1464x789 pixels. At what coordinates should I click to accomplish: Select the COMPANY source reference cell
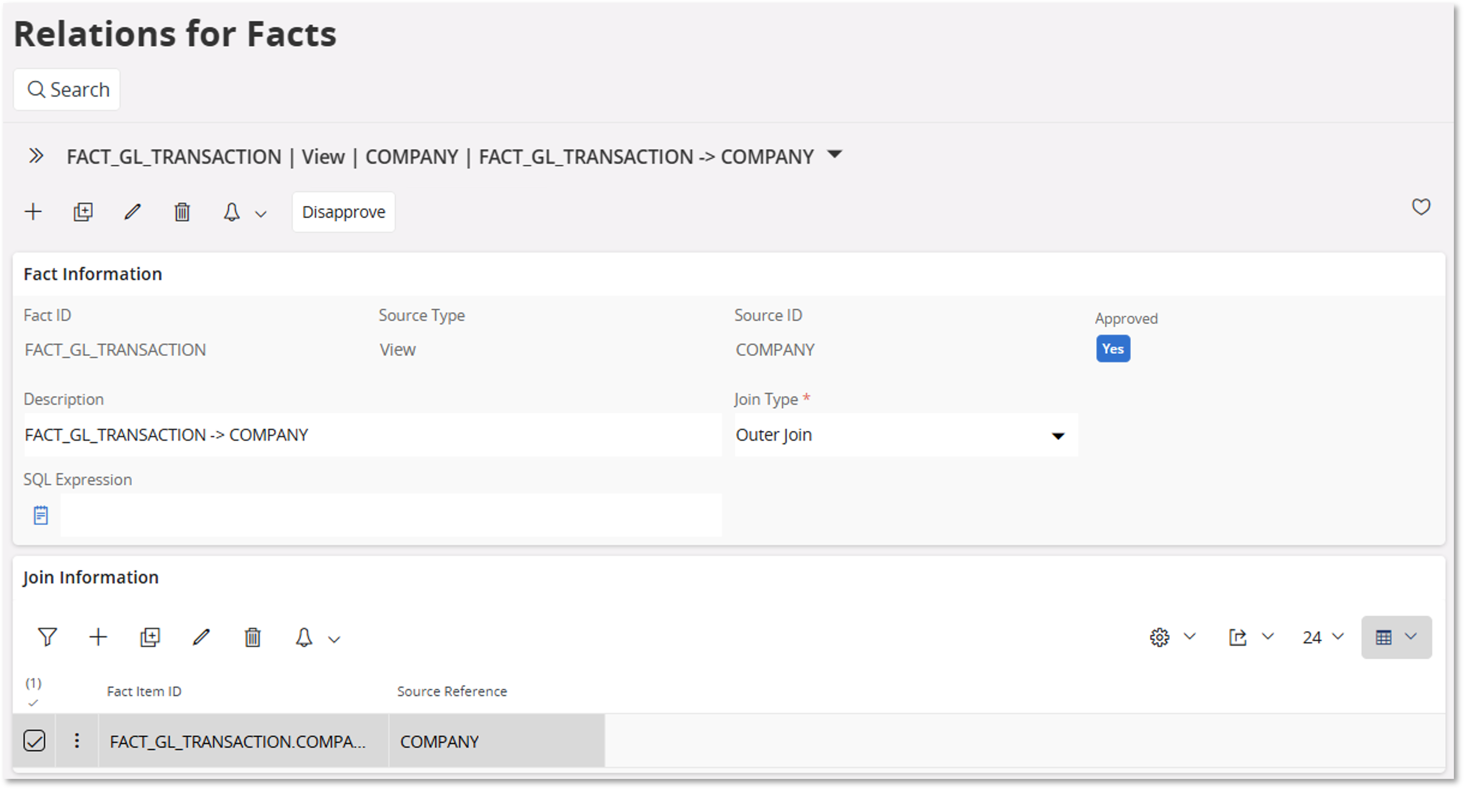pyautogui.click(x=497, y=741)
